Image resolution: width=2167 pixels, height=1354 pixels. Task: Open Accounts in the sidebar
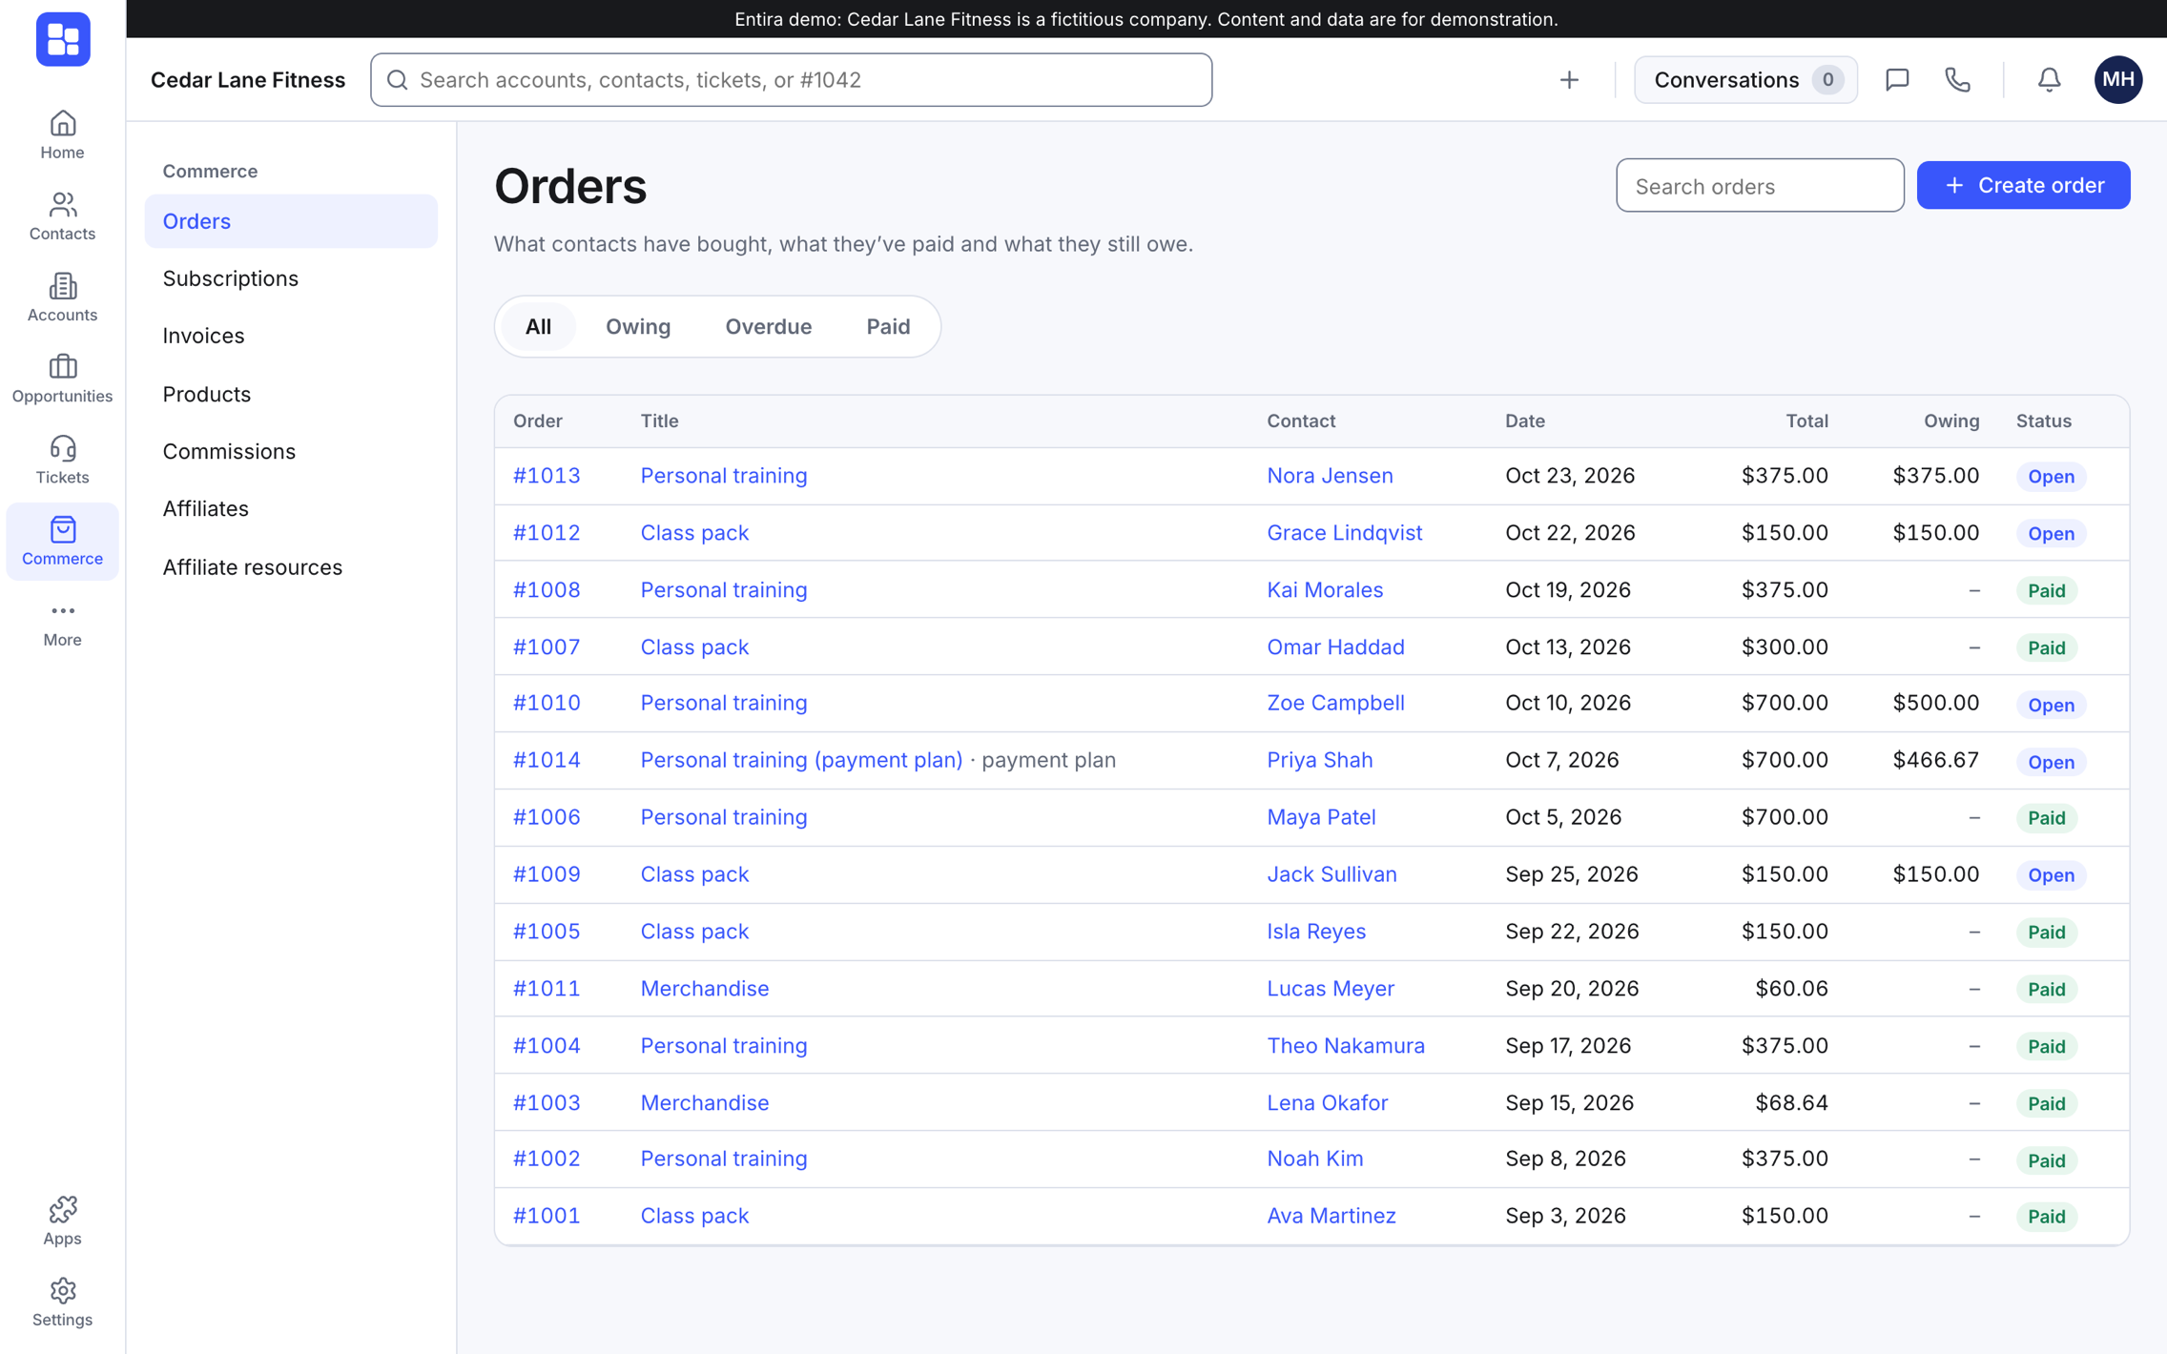62,297
